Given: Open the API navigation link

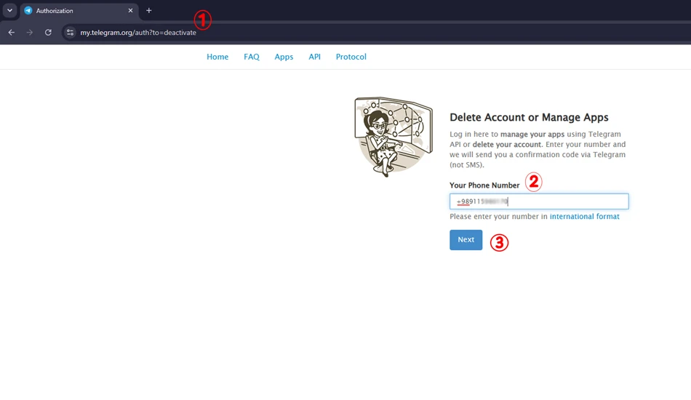Looking at the screenshot, I should (x=315, y=57).
